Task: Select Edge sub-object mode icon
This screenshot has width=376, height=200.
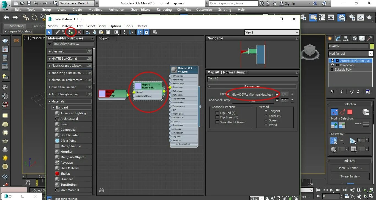Action: pos(342,112)
